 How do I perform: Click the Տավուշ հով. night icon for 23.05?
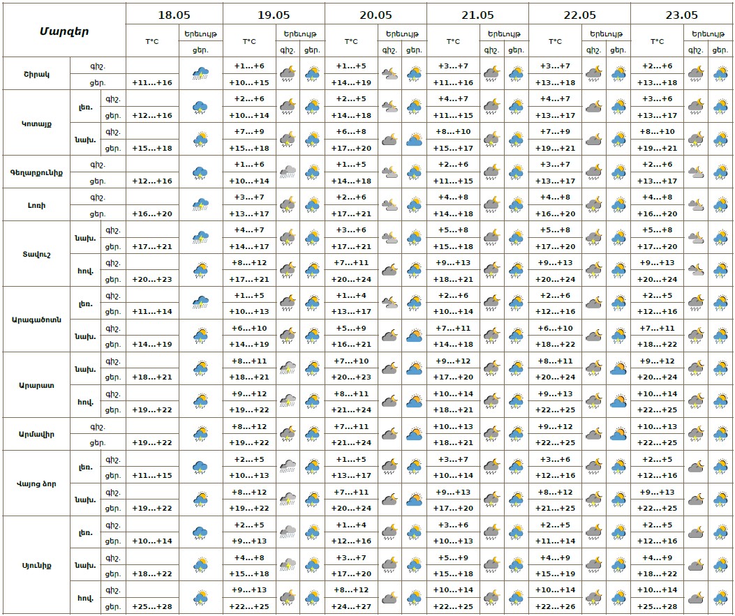696,270
